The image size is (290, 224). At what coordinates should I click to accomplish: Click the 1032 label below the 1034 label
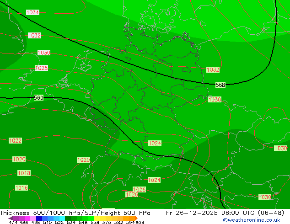34,35
